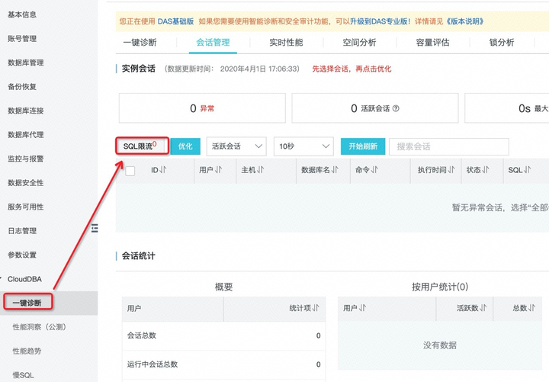Switch to the 实时性能 tab
The height and width of the screenshot is (382, 549).
point(286,43)
